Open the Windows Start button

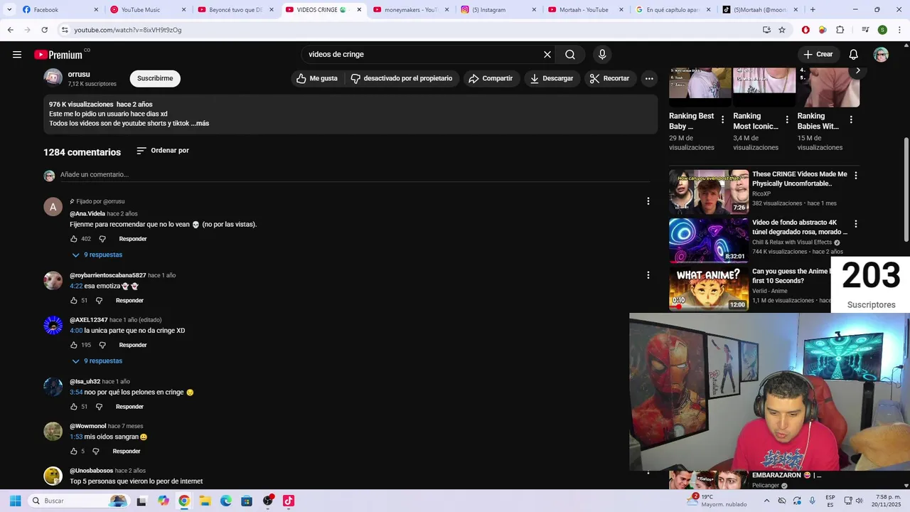[15, 501]
